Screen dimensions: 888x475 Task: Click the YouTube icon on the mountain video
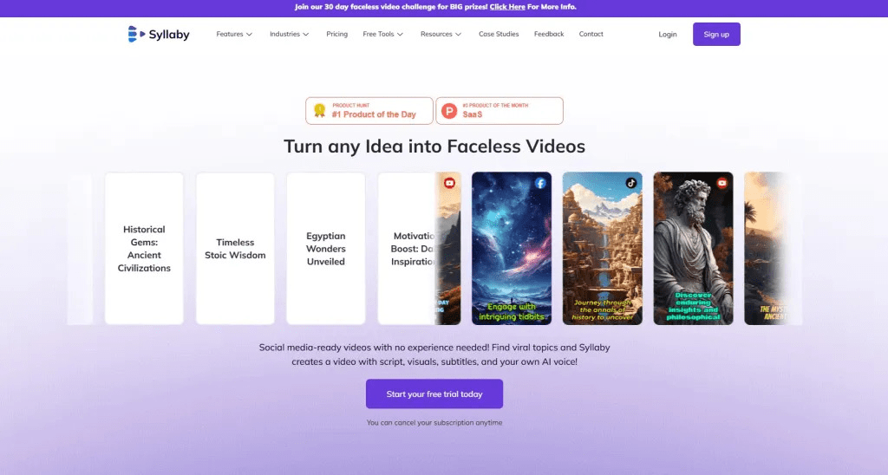pos(449,183)
